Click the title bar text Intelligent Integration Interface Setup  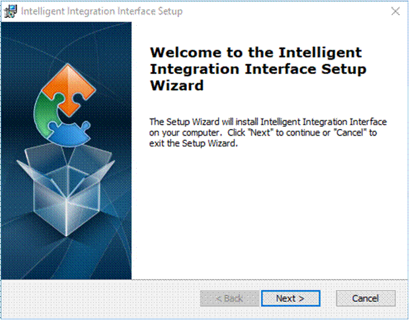[102, 11]
